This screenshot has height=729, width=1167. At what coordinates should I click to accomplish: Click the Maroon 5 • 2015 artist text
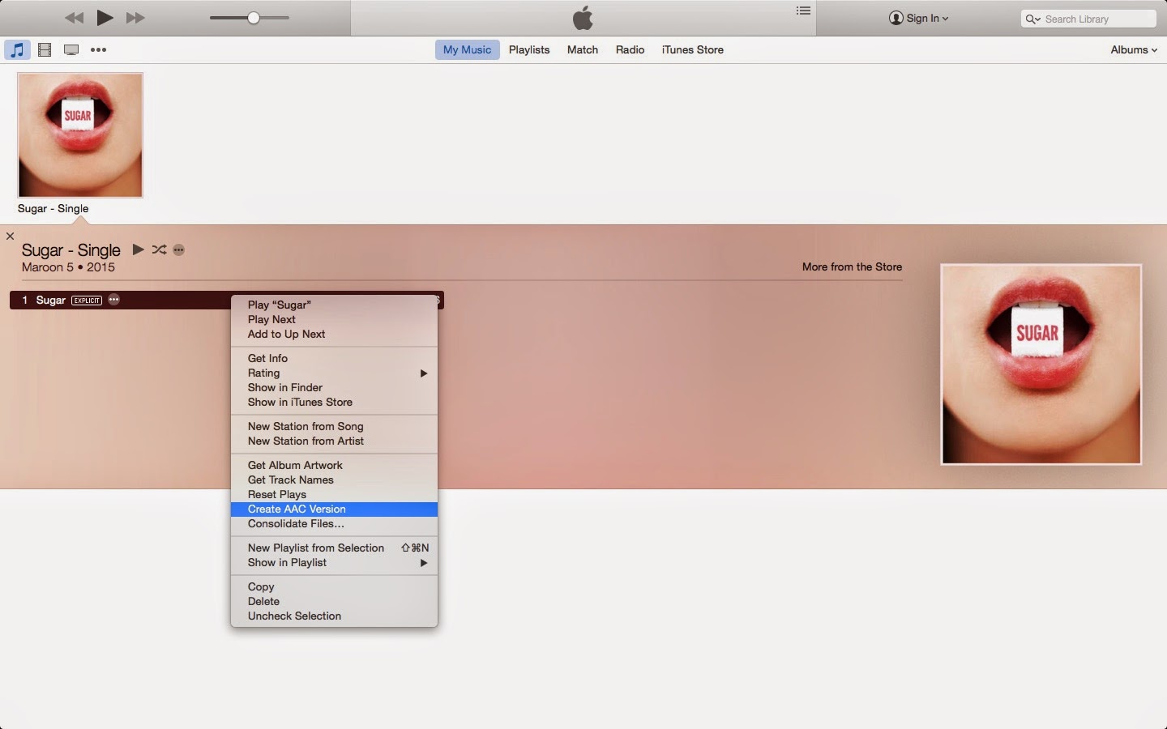coord(68,267)
